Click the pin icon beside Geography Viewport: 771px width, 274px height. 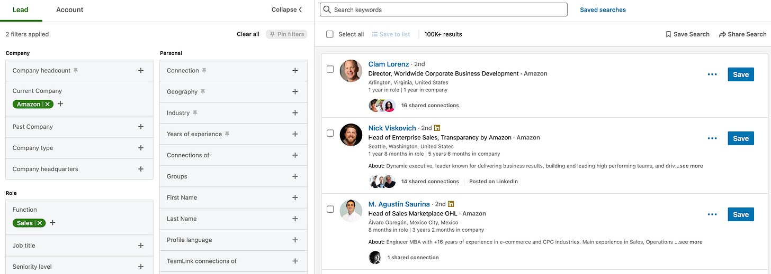click(202, 91)
